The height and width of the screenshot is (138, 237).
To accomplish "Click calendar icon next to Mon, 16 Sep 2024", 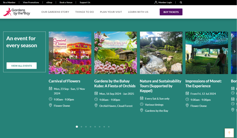I will pos(96,93).
